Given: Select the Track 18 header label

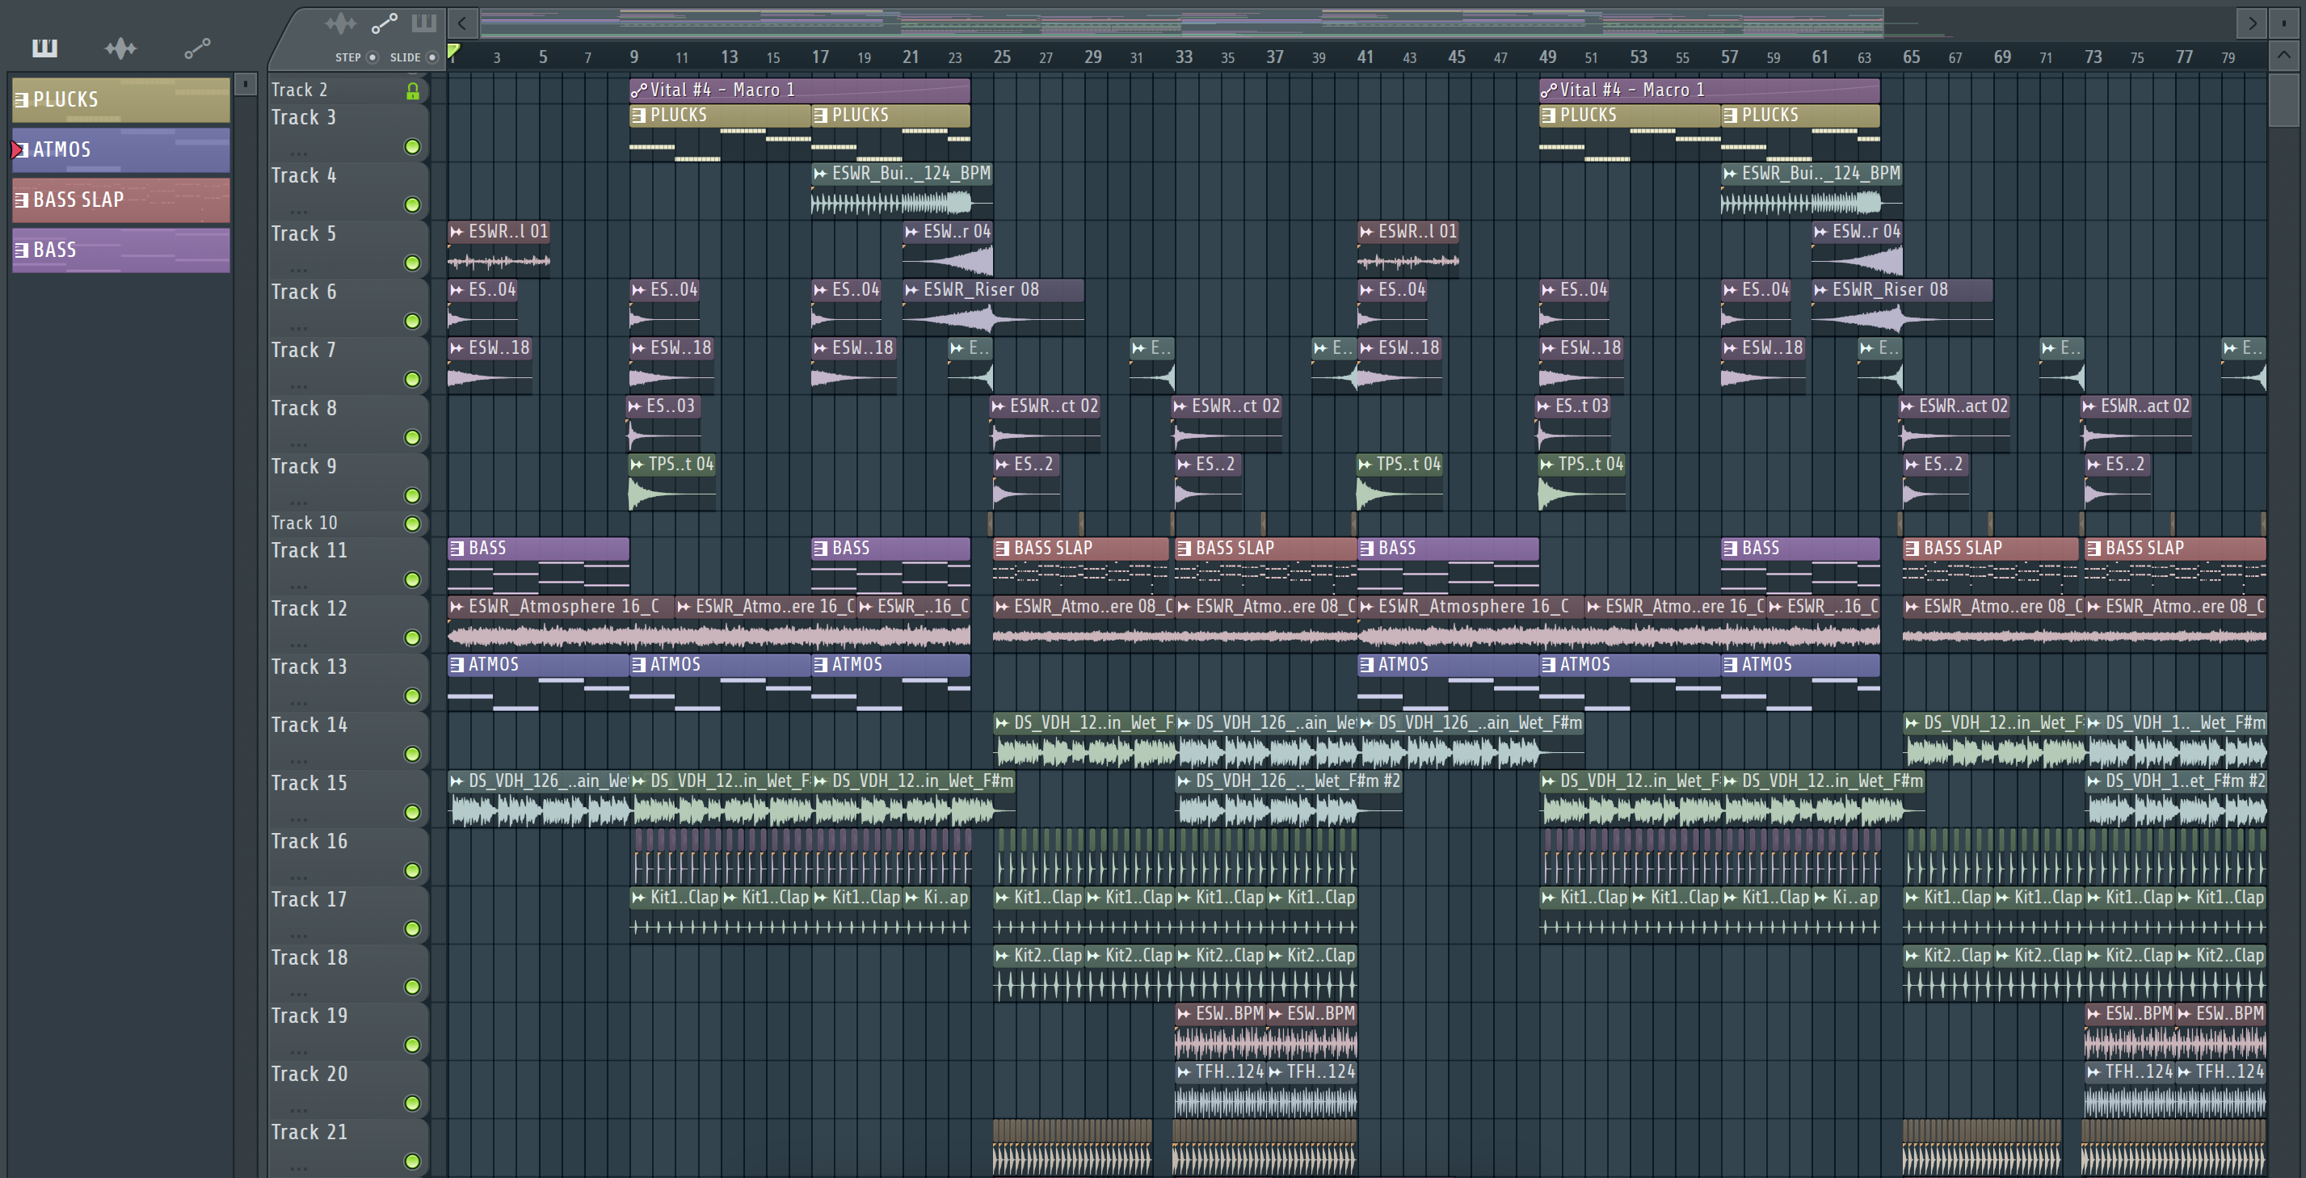Looking at the screenshot, I should 309,959.
